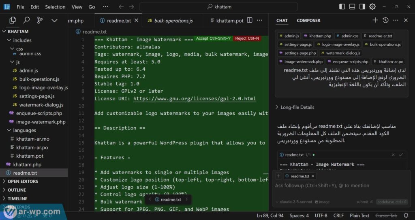Reject the suggested readme changes

click(x=247, y=38)
